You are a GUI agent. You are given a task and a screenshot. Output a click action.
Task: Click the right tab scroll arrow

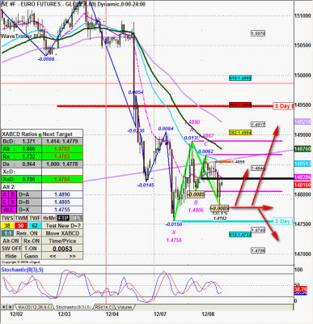11,307
